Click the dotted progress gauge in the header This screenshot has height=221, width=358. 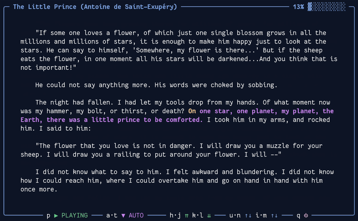tap(327, 6)
